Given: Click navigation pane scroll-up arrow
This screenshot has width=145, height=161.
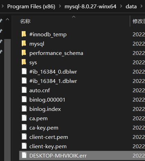Looking at the screenshot, I should tap(7, 19).
